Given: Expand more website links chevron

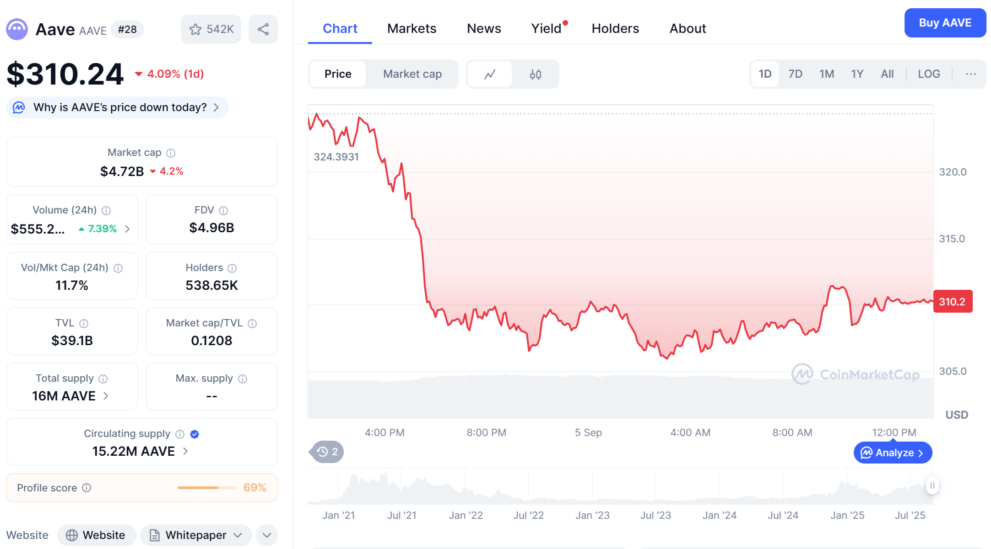Looking at the screenshot, I should click(267, 535).
